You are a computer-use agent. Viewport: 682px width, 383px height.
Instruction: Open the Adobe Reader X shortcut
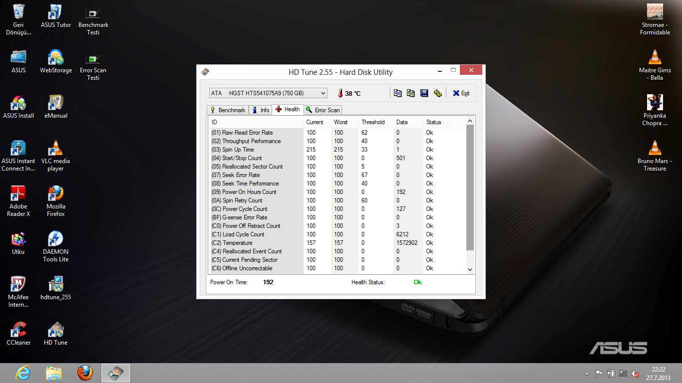[18, 201]
